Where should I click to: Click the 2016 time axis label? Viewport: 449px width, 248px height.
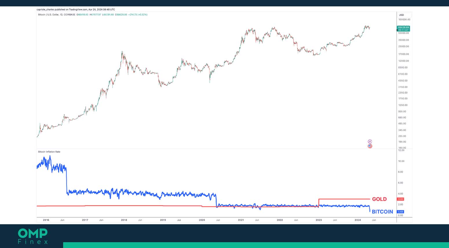(x=46, y=220)
